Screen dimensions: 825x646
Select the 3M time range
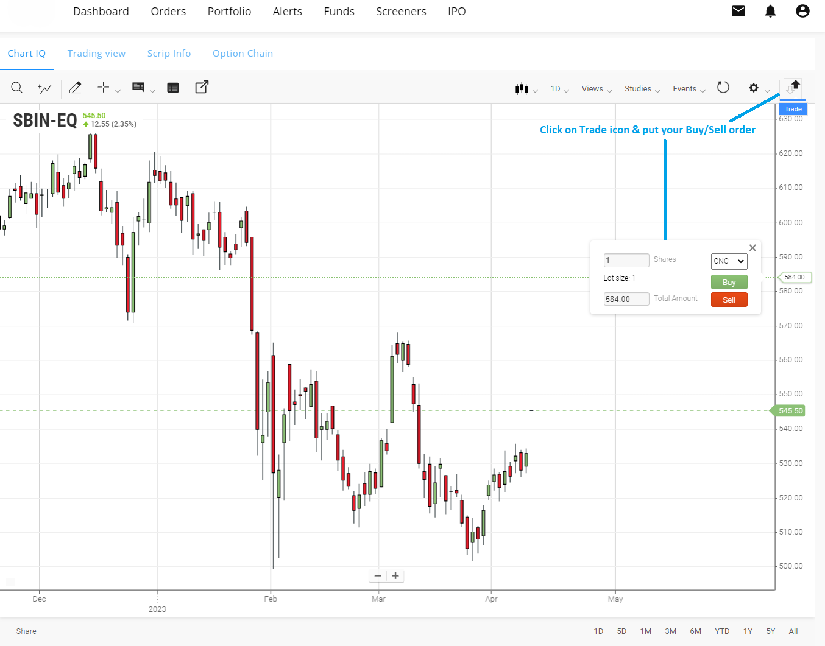(x=670, y=631)
